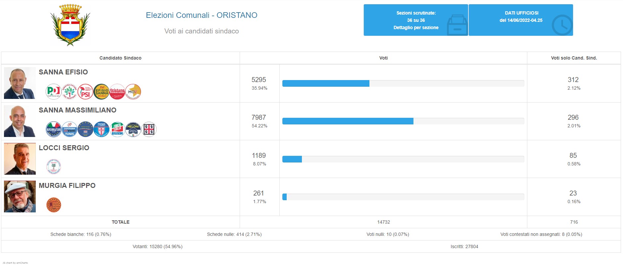Viewport: 623px width, 265px height.
Task: Click the PSI party logo
Action: (85, 92)
